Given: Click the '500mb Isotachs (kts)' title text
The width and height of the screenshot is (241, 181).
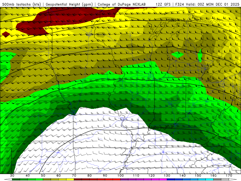Looking at the screenshot, I should (x=22, y=4).
